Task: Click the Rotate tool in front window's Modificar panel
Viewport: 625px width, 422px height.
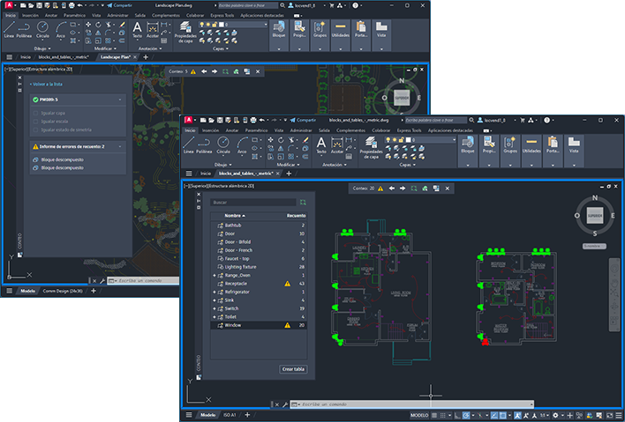Action: (281, 140)
